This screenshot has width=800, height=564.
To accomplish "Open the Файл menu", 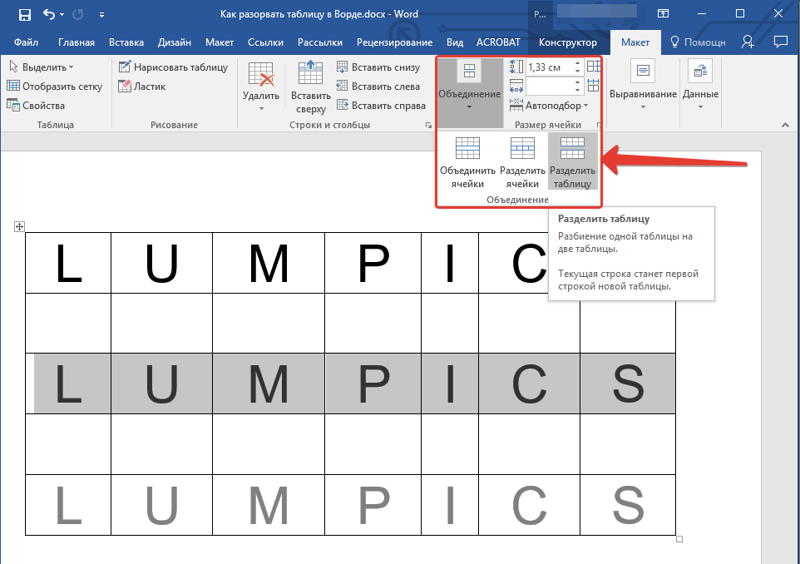I will pos(26,42).
